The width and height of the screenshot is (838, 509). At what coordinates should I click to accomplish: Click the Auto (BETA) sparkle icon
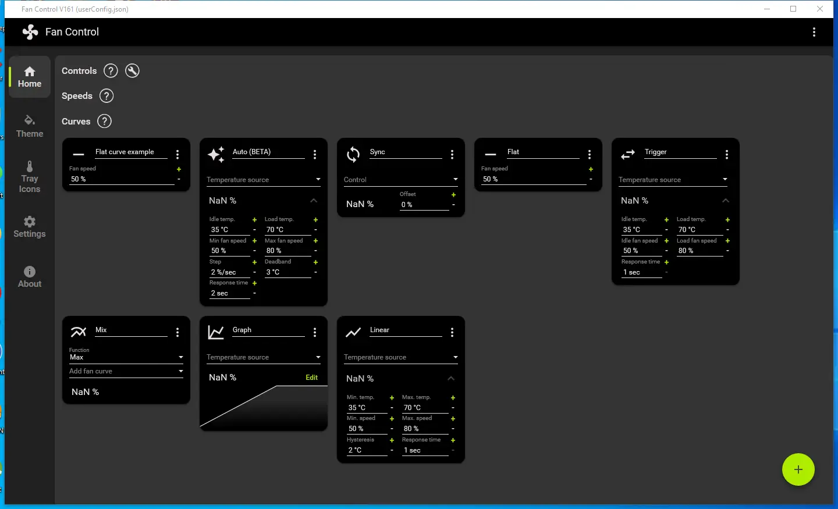click(216, 155)
